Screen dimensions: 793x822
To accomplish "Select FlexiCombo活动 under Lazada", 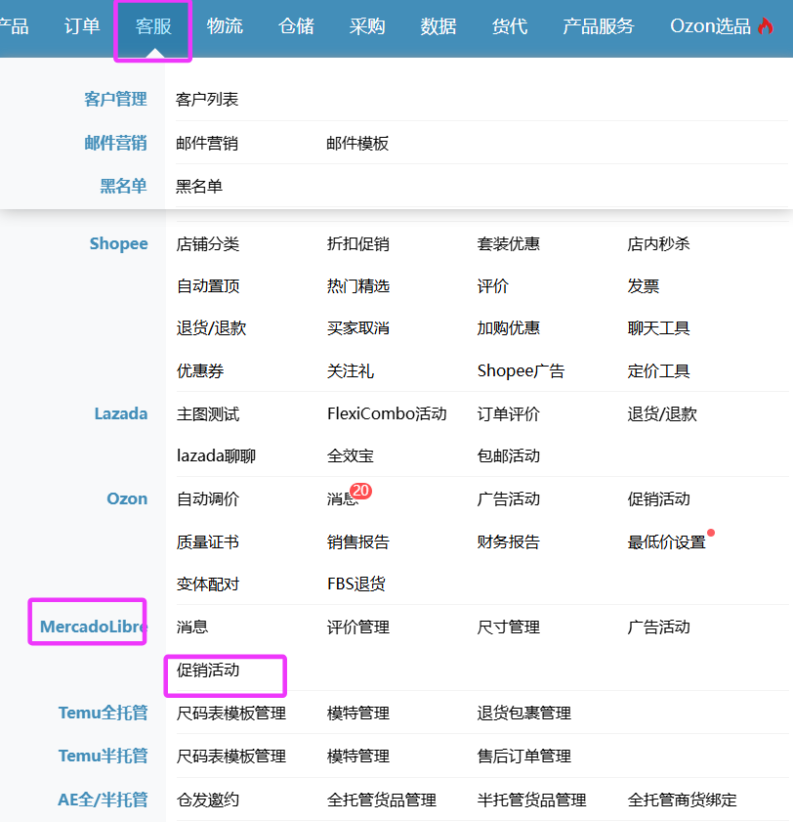I will tap(387, 414).
